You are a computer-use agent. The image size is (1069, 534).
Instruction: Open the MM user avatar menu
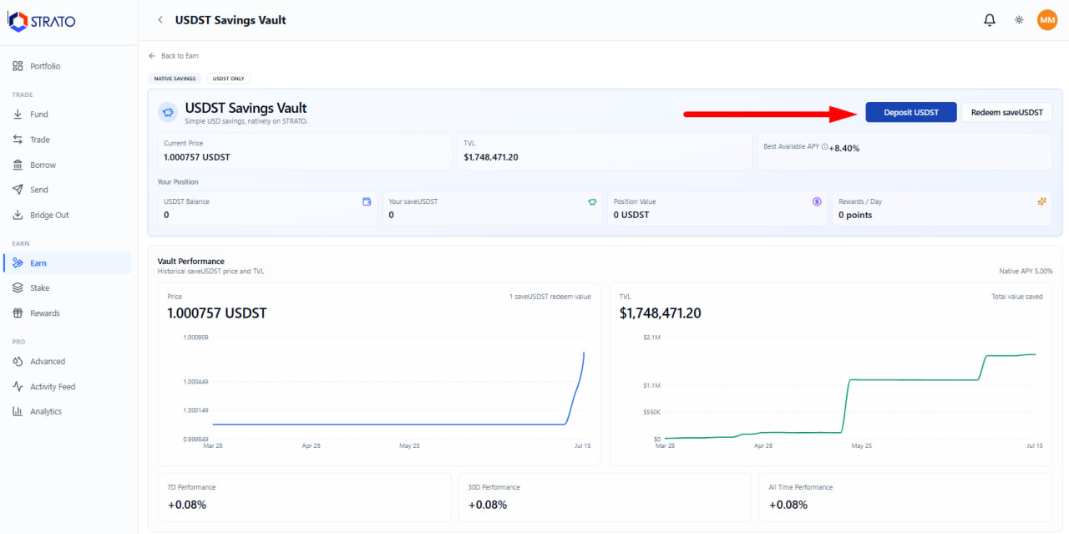click(x=1047, y=20)
